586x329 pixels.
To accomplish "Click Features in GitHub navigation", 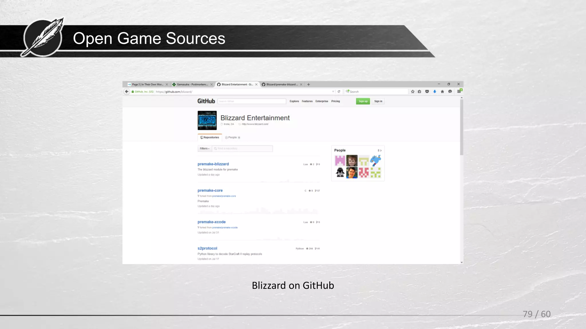I will (x=307, y=101).
